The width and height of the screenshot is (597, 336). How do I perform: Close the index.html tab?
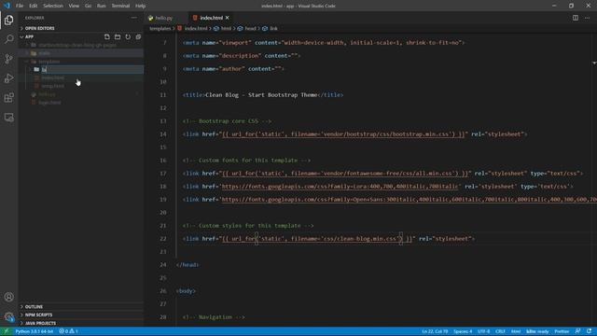click(x=228, y=18)
